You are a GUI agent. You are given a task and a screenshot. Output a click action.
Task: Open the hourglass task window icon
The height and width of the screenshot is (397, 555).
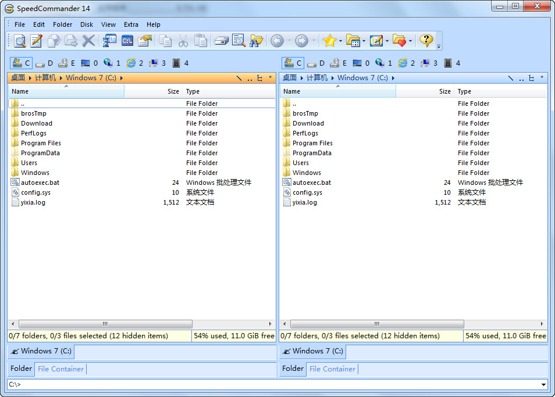click(109, 41)
